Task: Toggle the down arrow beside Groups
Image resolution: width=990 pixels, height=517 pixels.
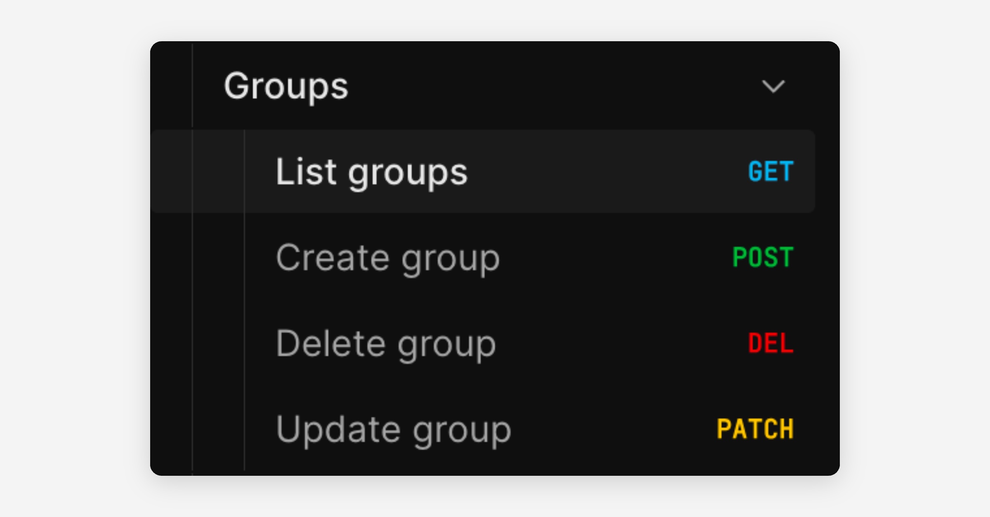Action: [x=773, y=87]
